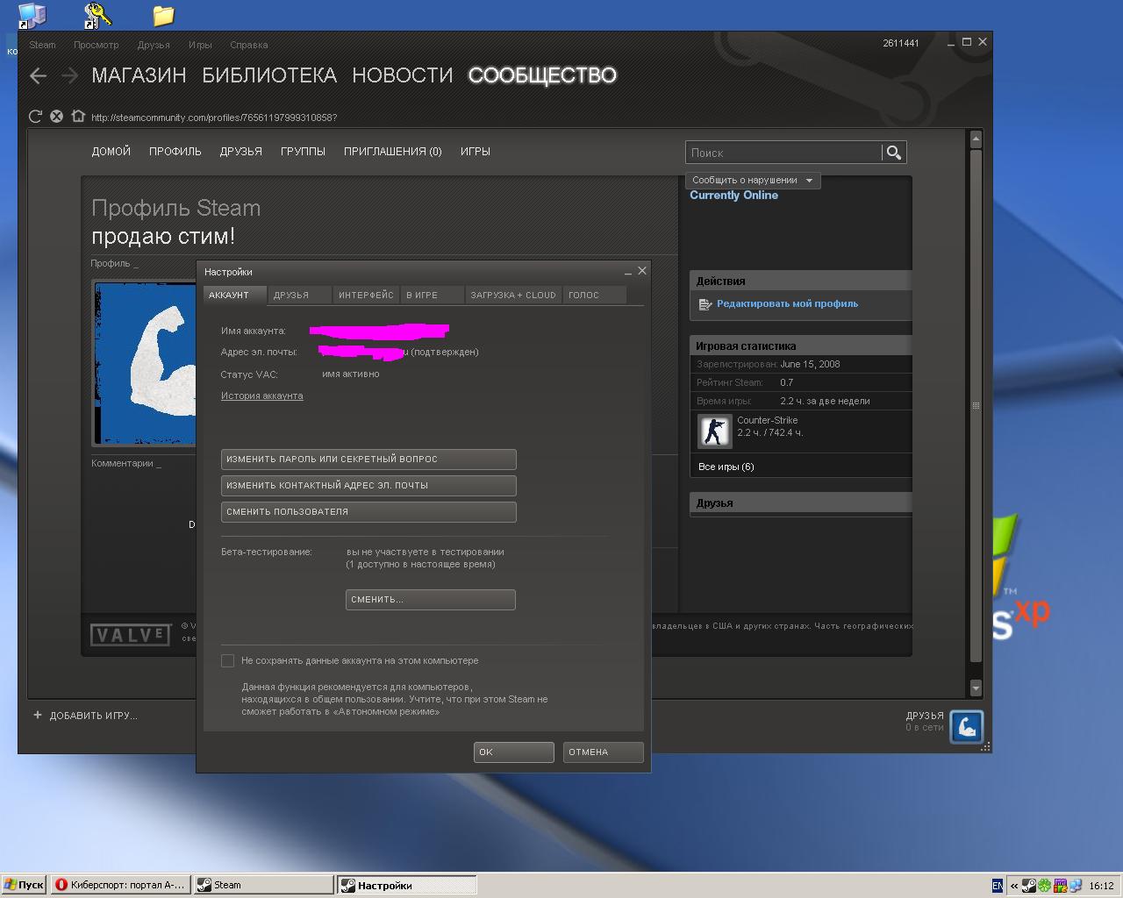Click the 'Сменить пользователя' button
Screen dimensions: 1123x898
click(368, 512)
